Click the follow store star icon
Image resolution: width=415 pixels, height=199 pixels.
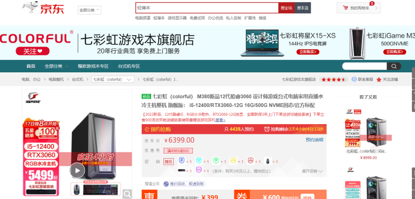coord(379,79)
